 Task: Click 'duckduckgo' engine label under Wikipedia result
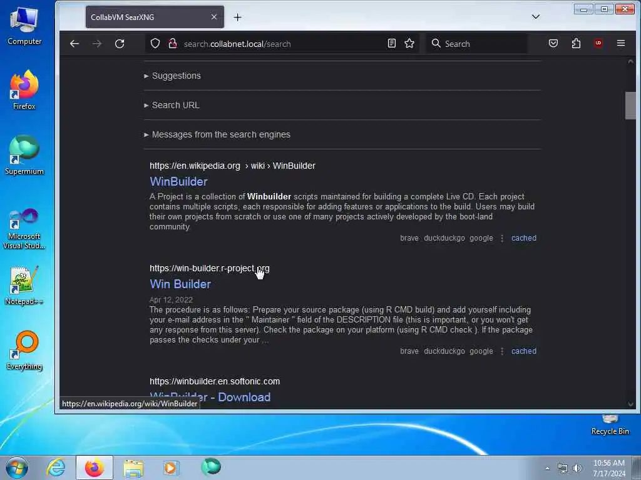coord(444,238)
